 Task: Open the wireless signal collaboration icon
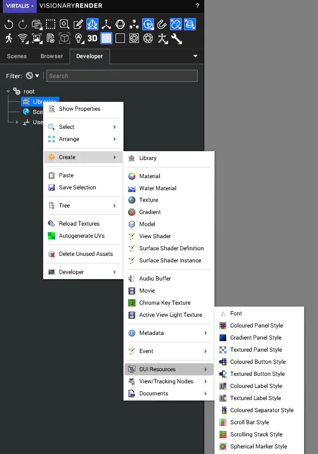click(x=23, y=39)
